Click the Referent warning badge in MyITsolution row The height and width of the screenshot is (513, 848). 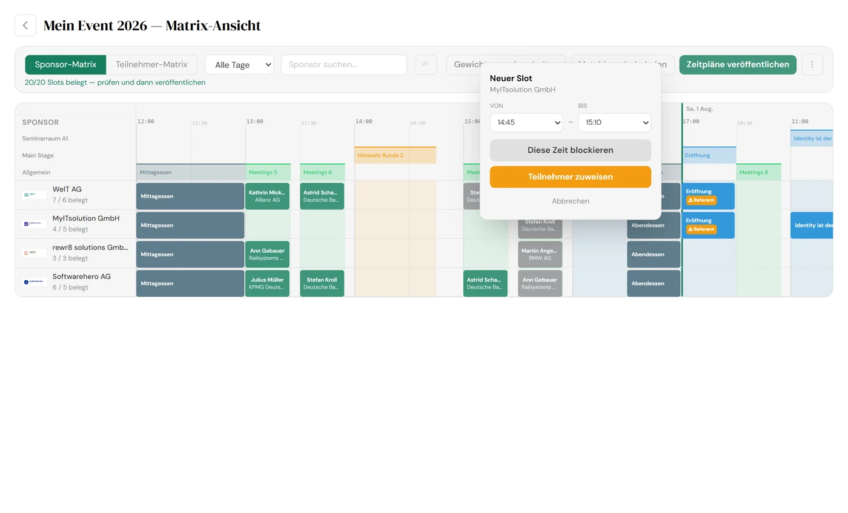coord(701,230)
